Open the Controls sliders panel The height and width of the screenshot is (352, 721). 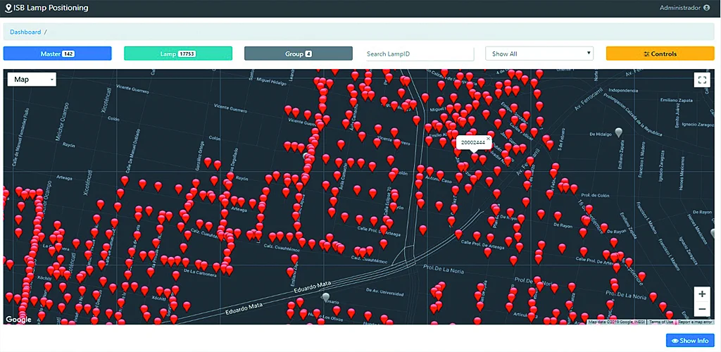[660, 54]
